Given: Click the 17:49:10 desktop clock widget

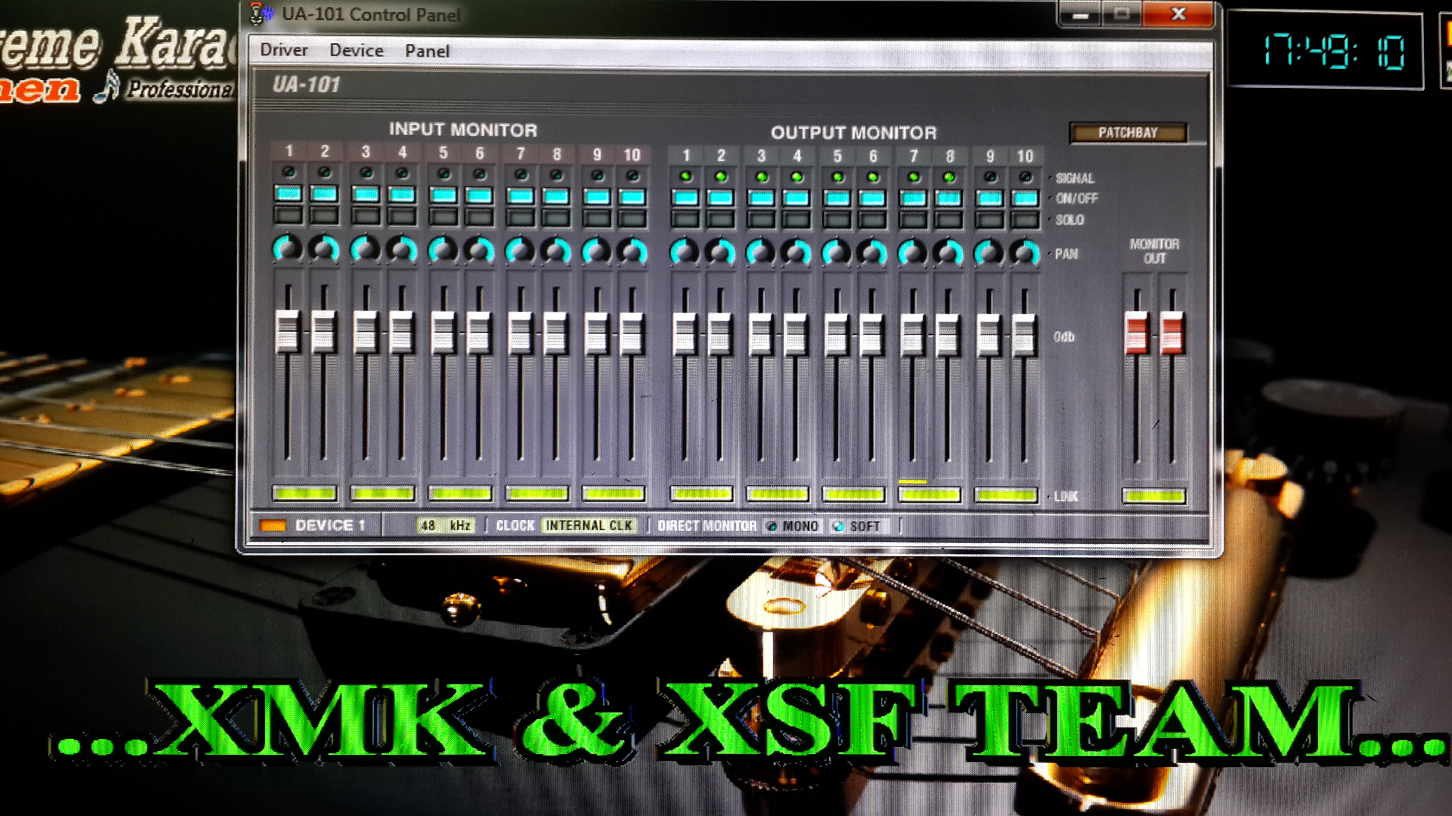Looking at the screenshot, I should (1326, 51).
